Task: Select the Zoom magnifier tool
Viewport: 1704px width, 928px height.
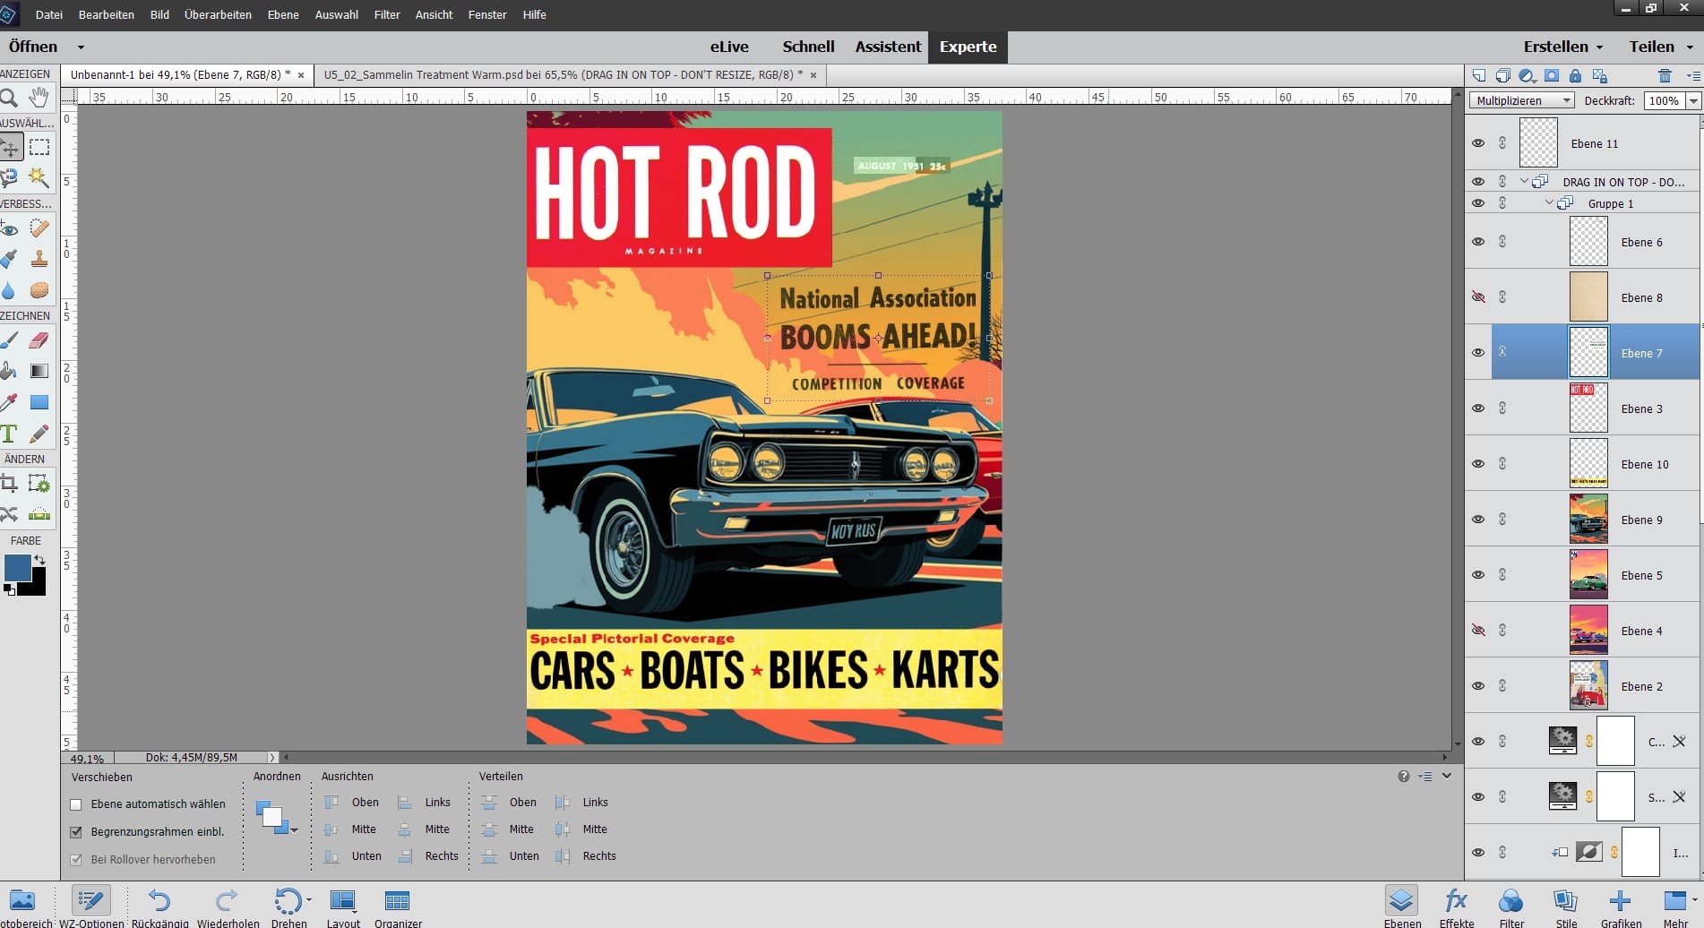Action: pyautogui.click(x=9, y=99)
